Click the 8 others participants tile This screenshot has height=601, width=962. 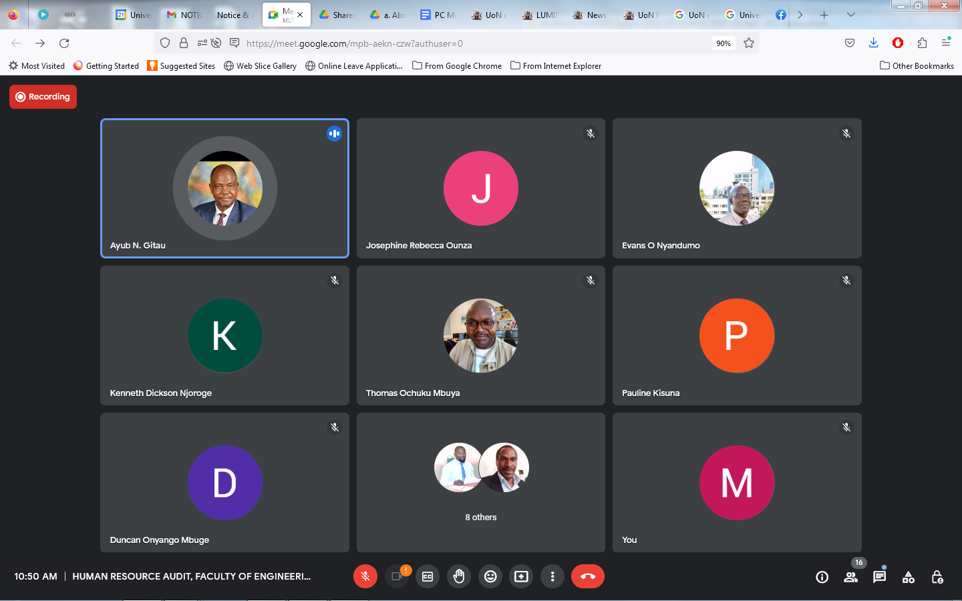pos(481,483)
